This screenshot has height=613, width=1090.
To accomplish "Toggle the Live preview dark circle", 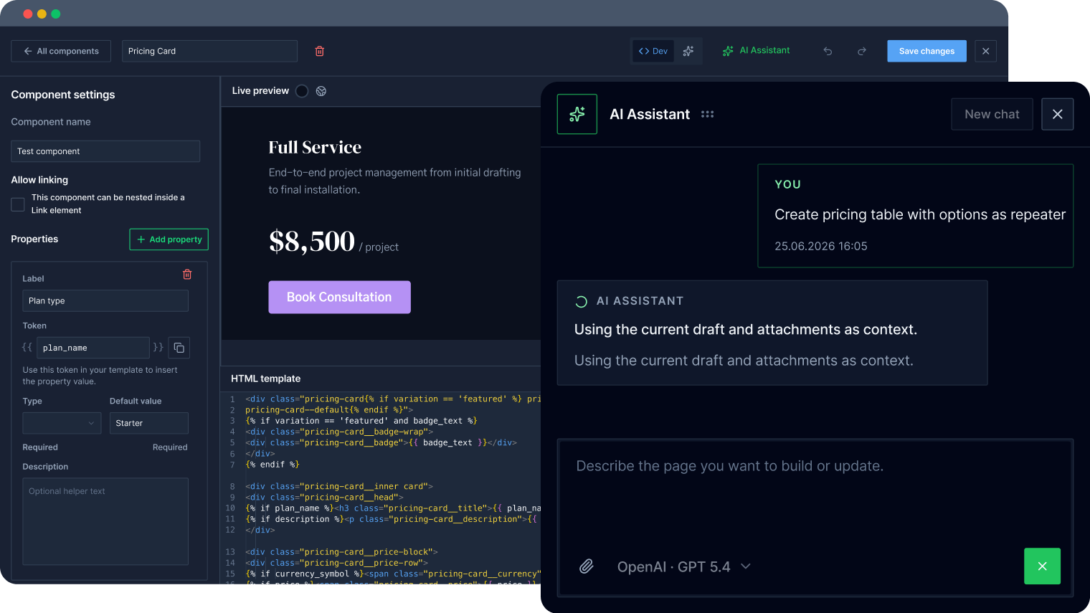I will pyautogui.click(x=302, y=91).
